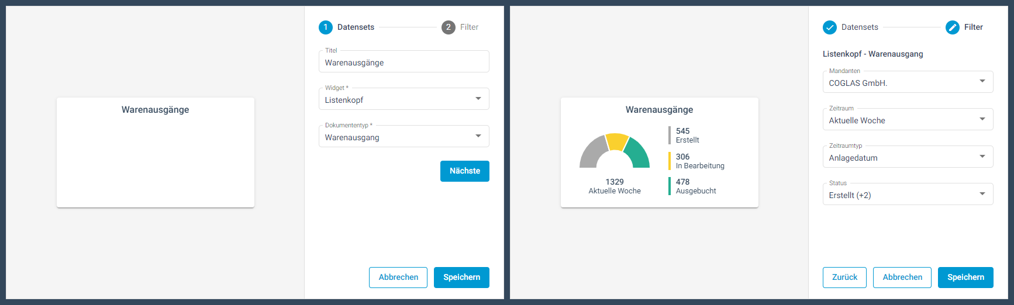Open the Zeitraumtyp dropdown
This screenshot has width=1014, height=305.
click(908, 157)
